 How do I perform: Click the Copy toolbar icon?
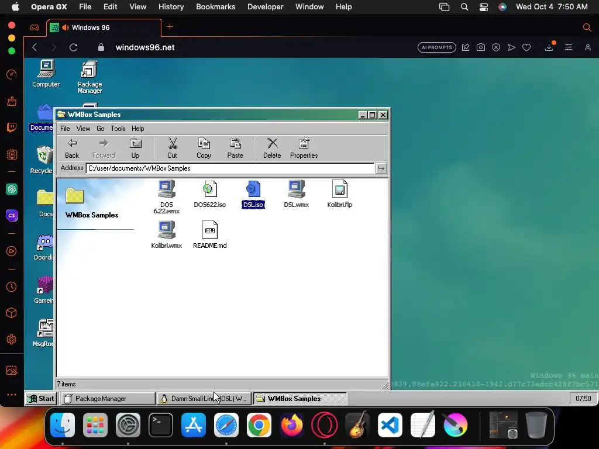204,144
